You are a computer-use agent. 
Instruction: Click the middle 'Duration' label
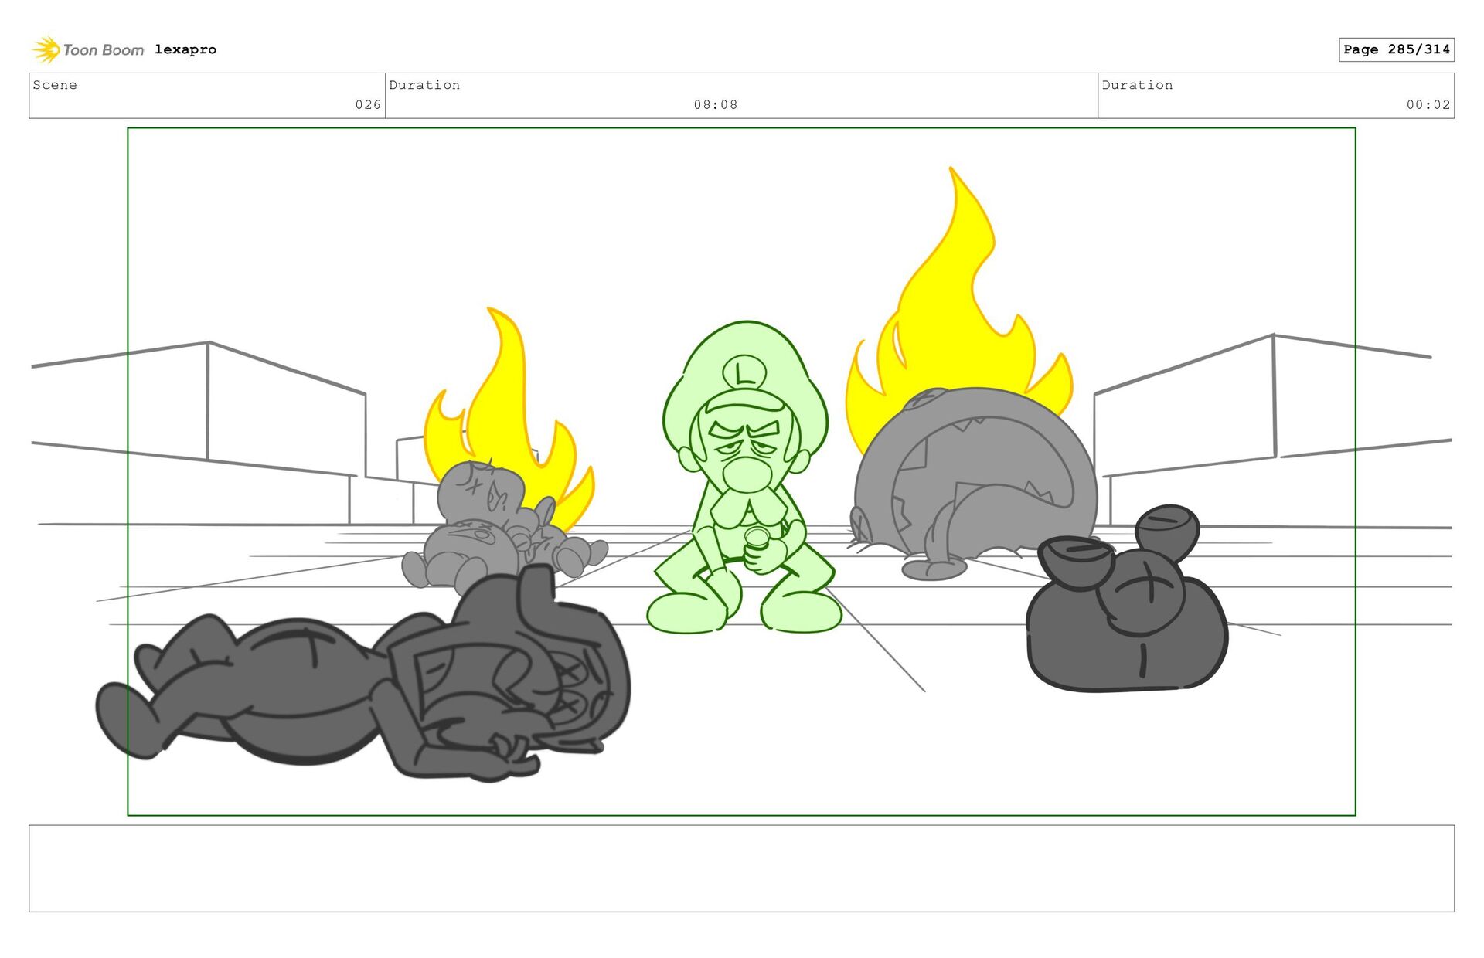point(424,85)
